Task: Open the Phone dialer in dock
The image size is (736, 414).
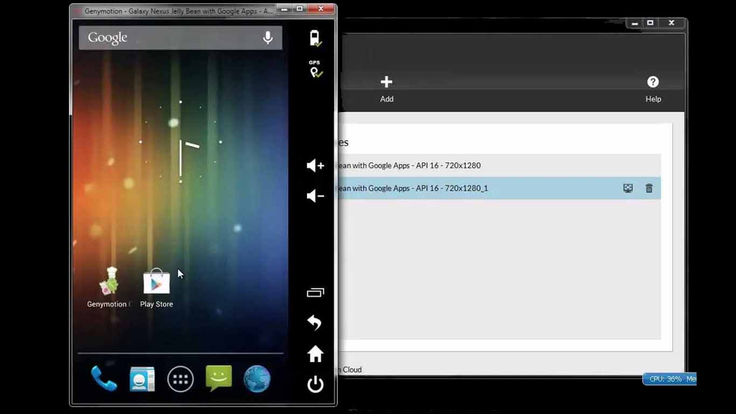Action: pos(103,378)
